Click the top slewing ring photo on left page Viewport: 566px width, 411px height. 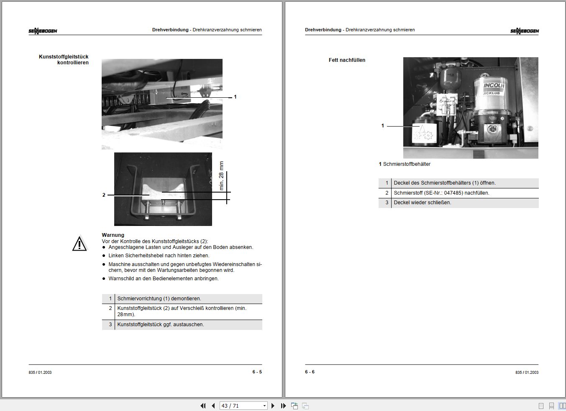tap(162, 104)
